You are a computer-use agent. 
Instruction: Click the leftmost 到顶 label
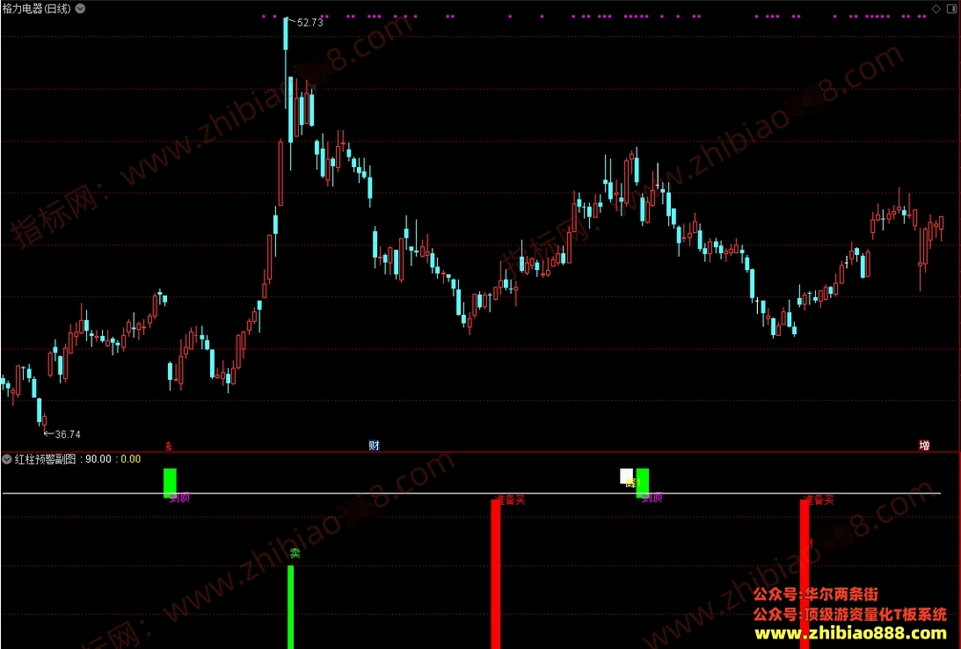coord(179,498)
